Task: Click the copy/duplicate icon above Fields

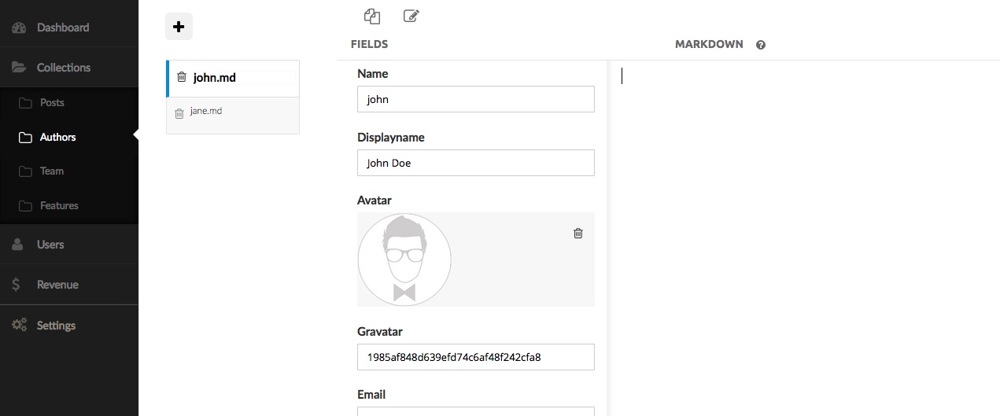Action: coord(372,16)
